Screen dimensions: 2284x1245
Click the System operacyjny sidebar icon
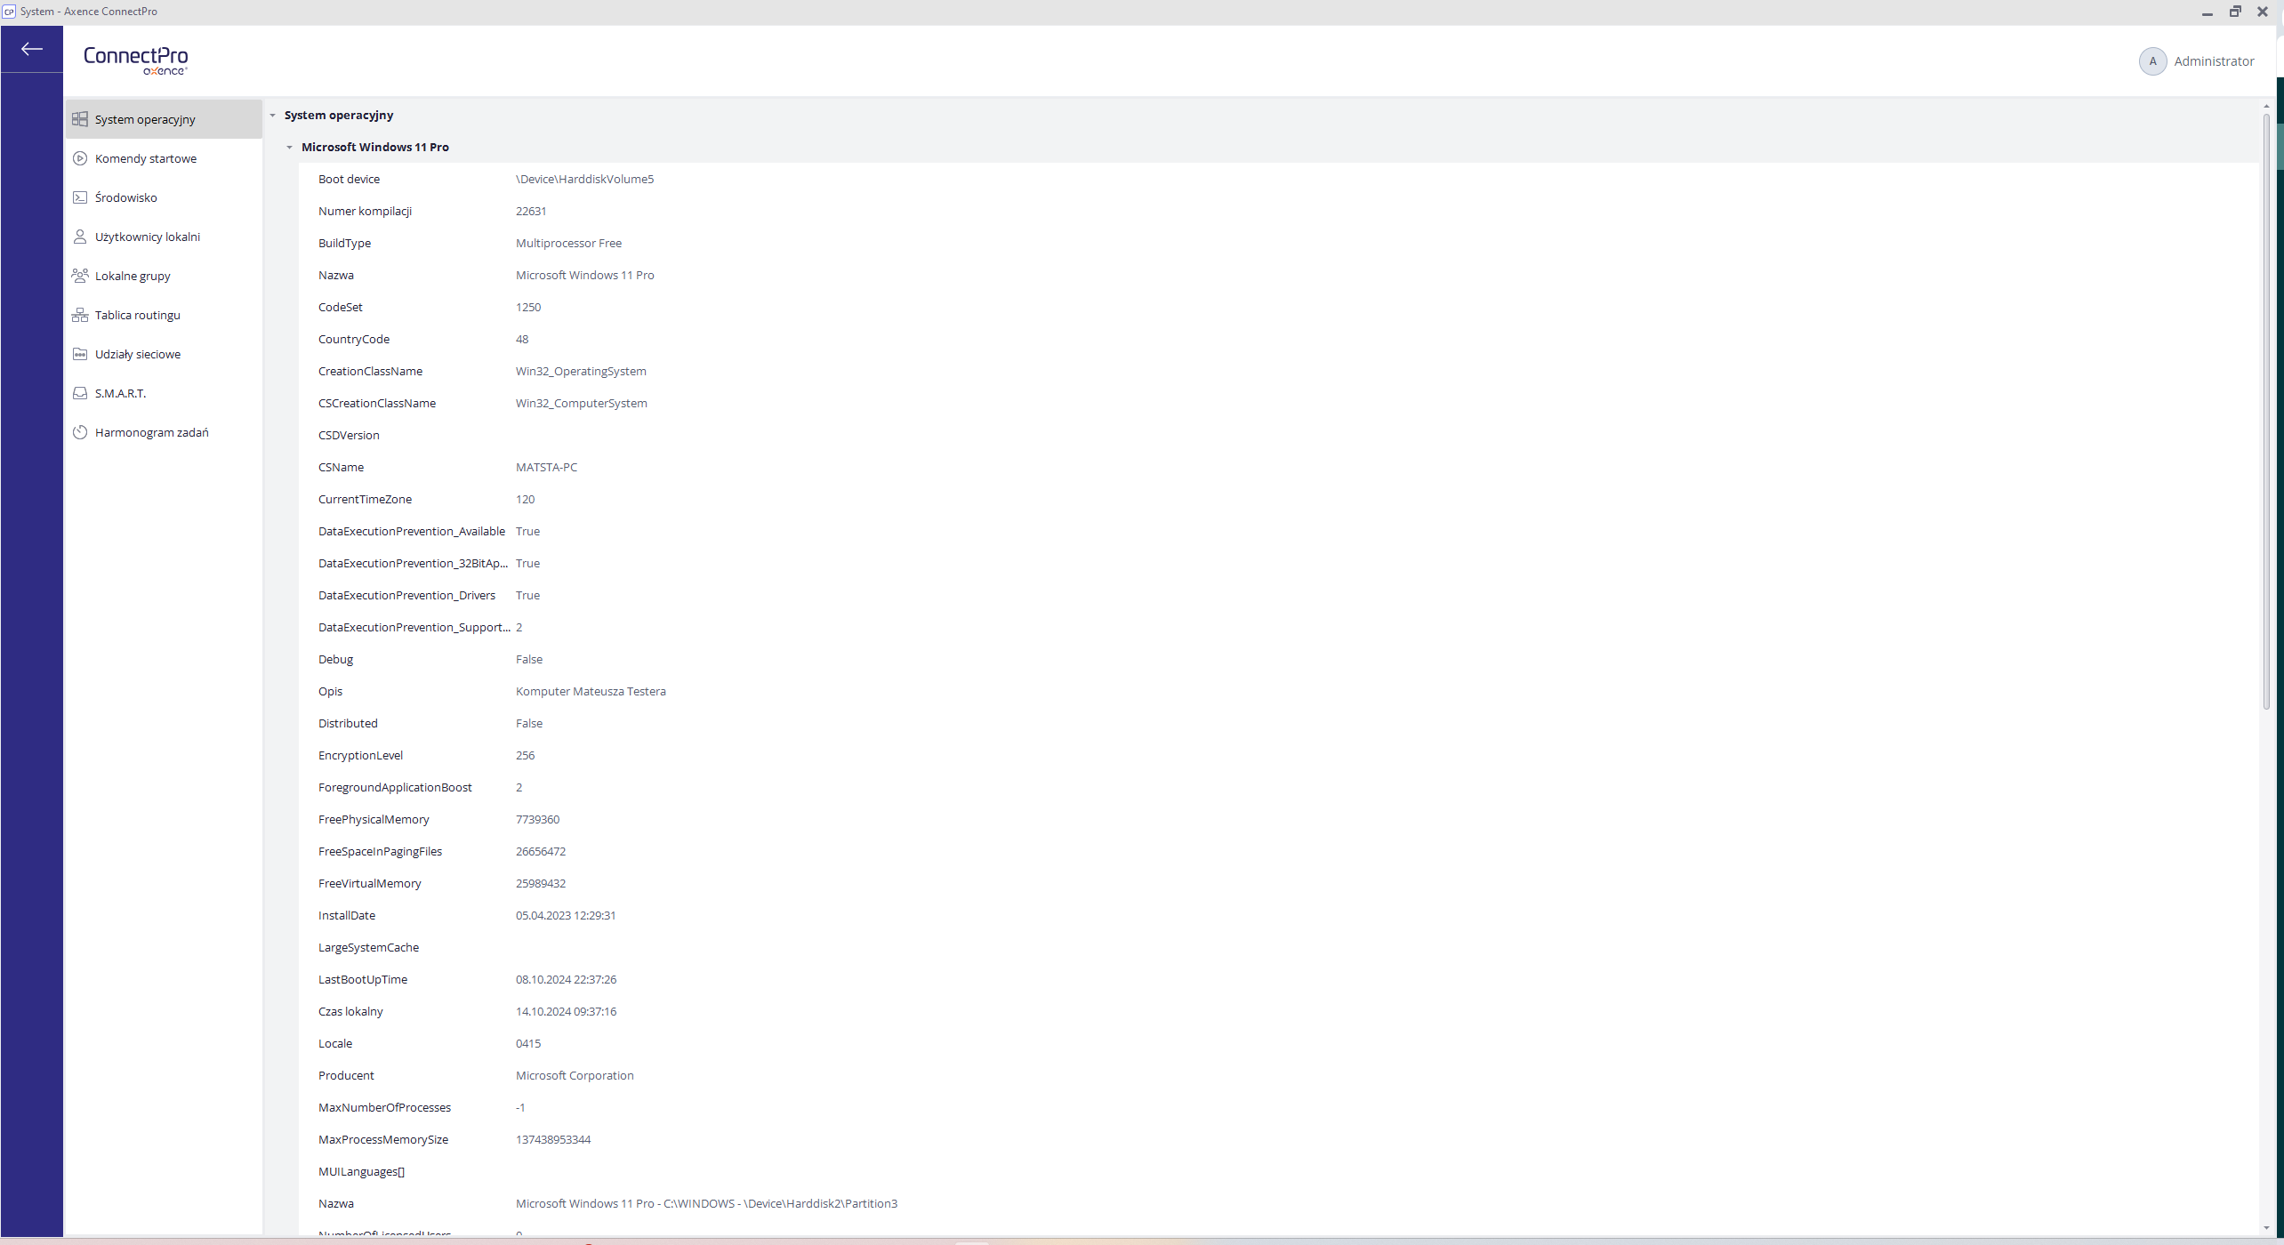click(x=80, y=119)
